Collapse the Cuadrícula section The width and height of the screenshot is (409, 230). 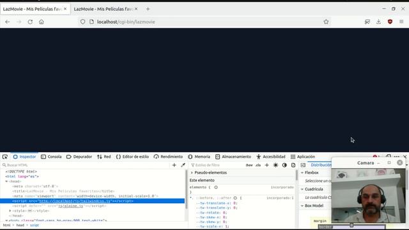(x=302, y=189)
